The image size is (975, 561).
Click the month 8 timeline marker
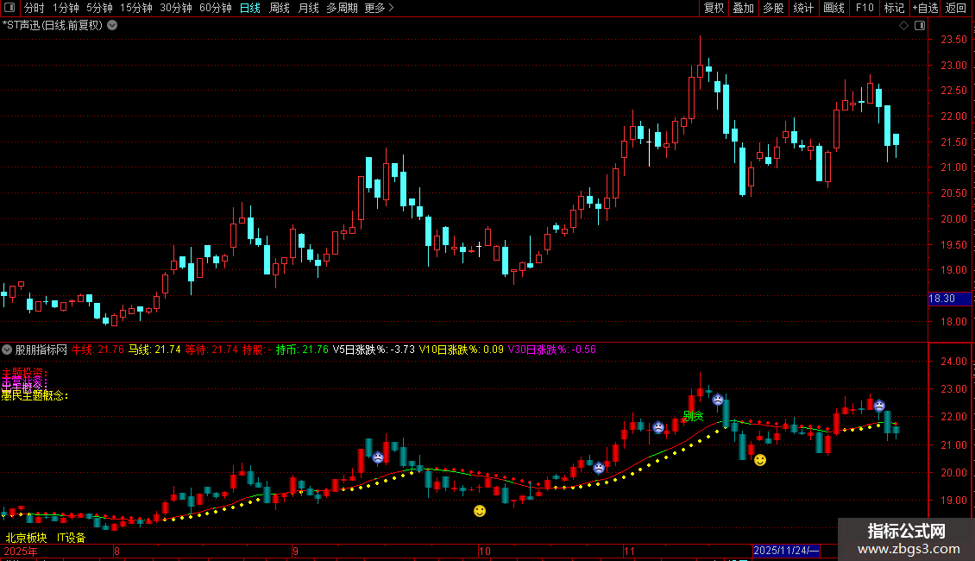[116, 551]
